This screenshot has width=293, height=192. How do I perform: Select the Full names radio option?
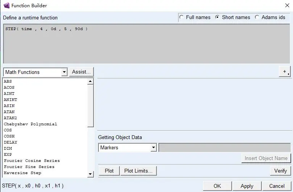[182, 17]
